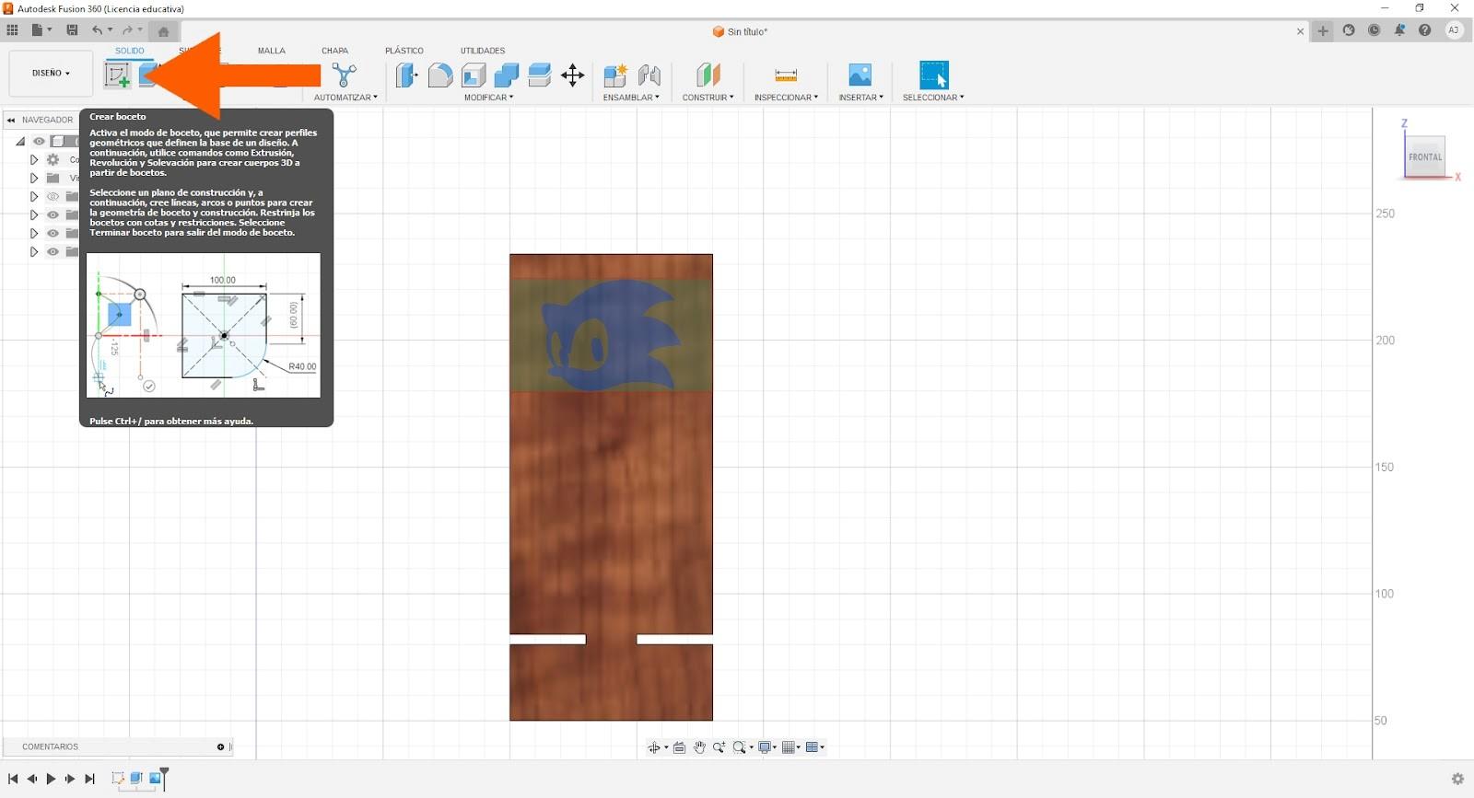Open the SELECCIONAR dropdown menu
The image size is (1474, 798).
[x=933, y=98]
